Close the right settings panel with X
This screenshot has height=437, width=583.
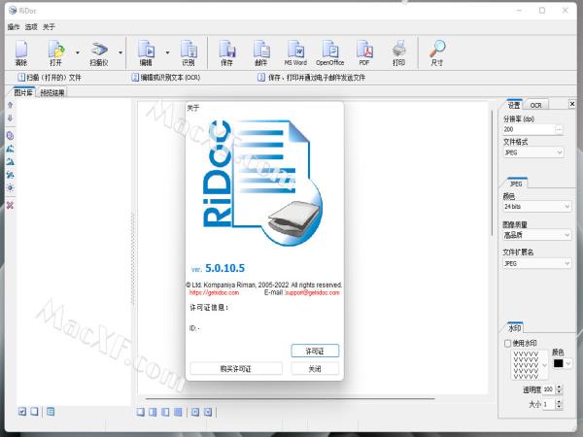pos(572,104)
